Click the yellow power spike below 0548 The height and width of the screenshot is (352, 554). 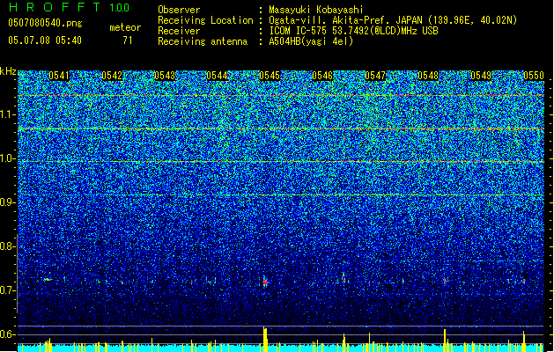[445, 341]
